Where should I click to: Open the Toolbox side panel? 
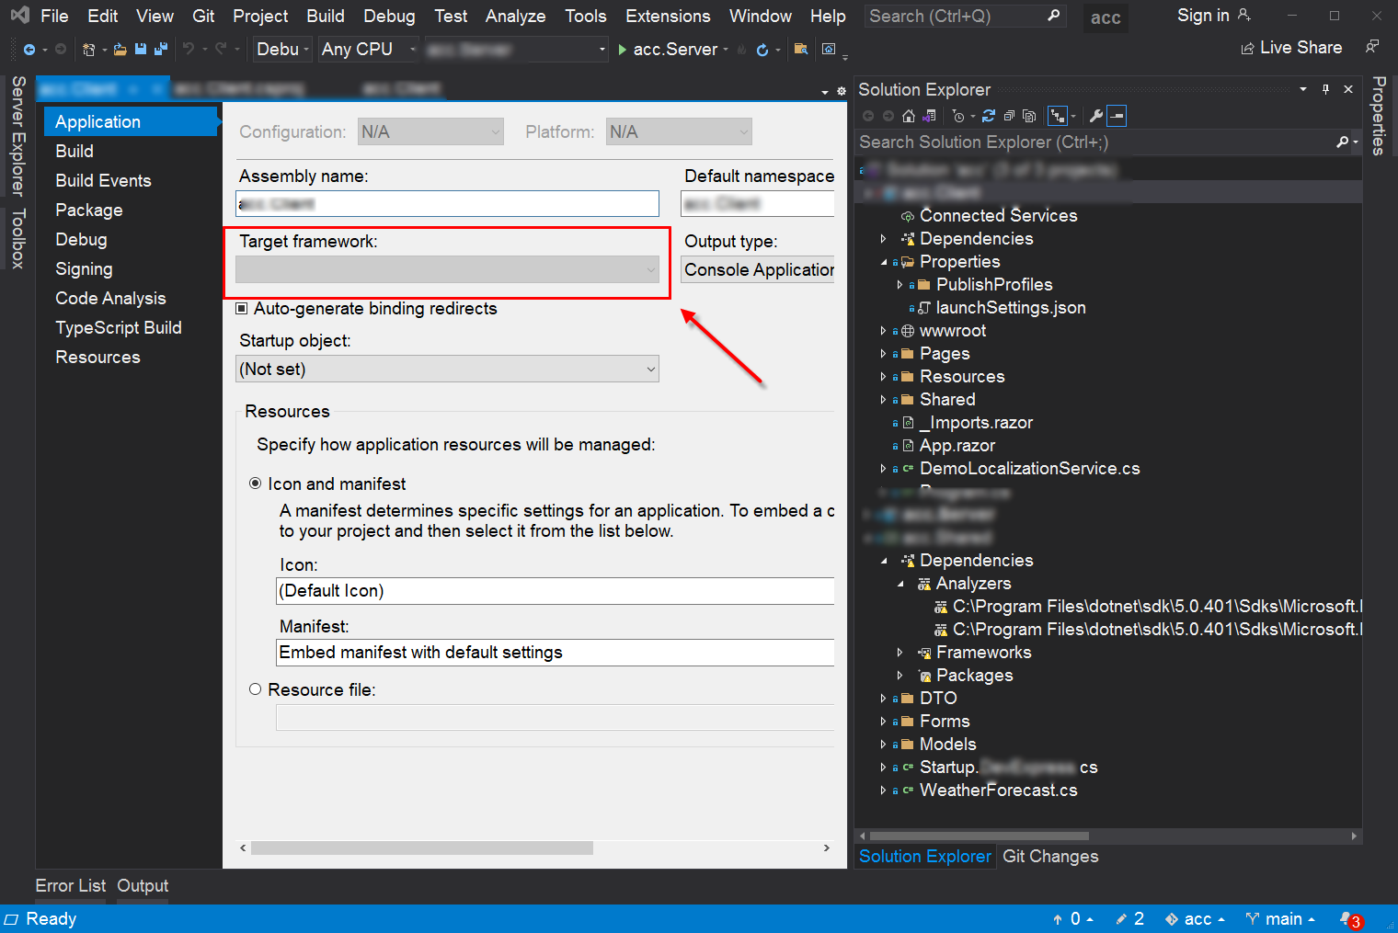(x=17, y=238)
